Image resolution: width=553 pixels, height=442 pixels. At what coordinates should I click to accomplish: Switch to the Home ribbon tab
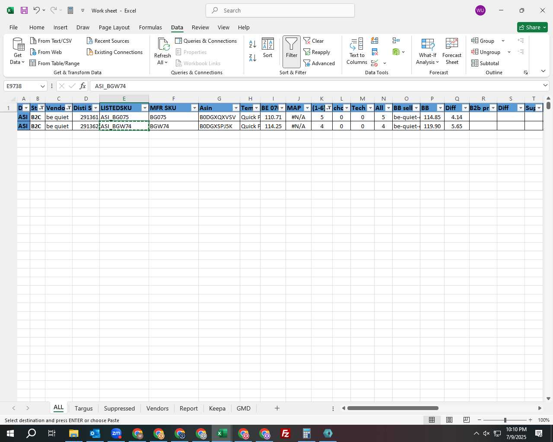[x=37, y=27]
